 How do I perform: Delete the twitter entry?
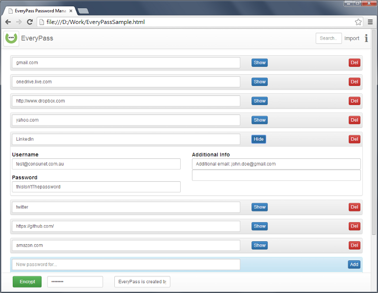point(355,207)
